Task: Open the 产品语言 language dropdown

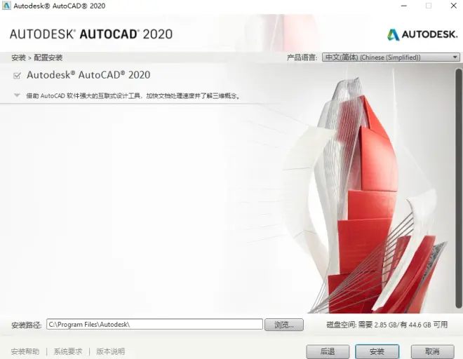Action: 391,57
